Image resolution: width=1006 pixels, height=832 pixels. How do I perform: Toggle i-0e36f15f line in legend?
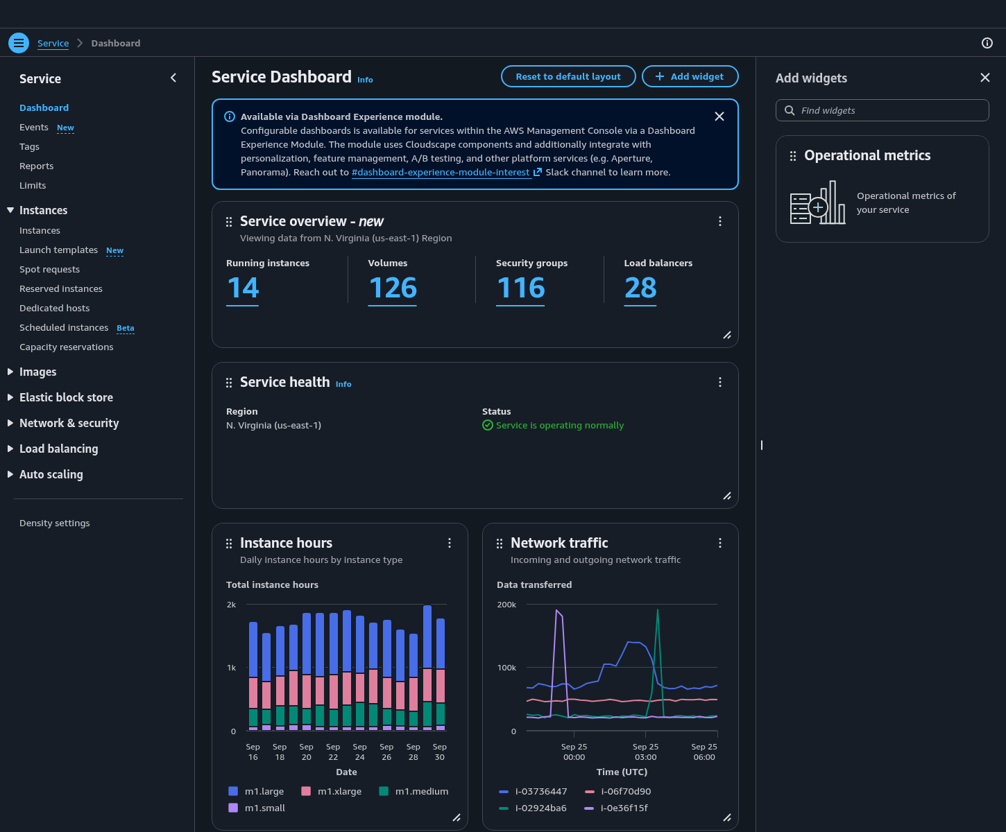[x=616, y=808]
